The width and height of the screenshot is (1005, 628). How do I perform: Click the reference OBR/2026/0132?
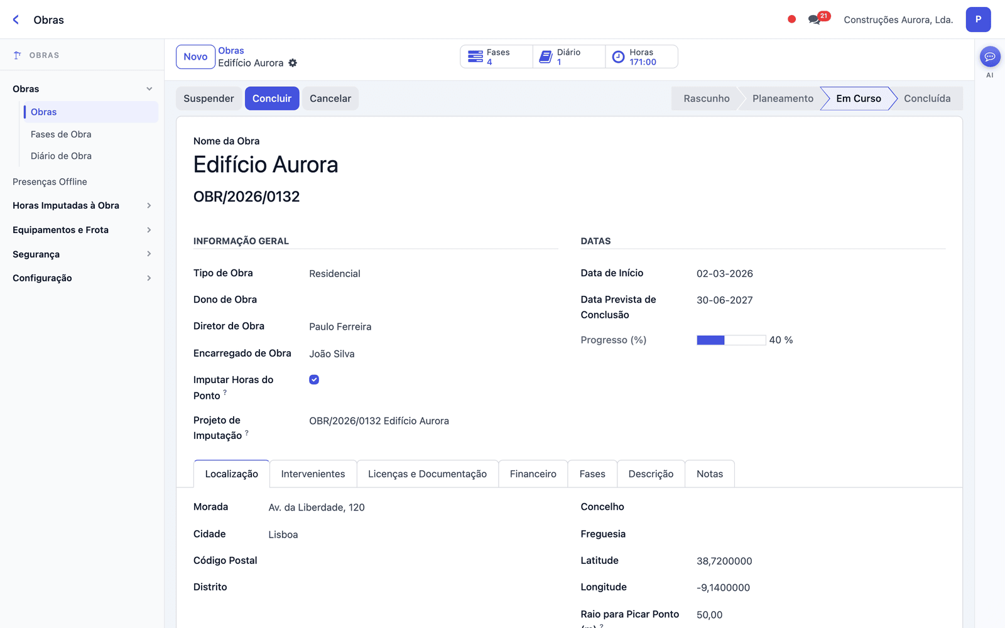(246, 197)
